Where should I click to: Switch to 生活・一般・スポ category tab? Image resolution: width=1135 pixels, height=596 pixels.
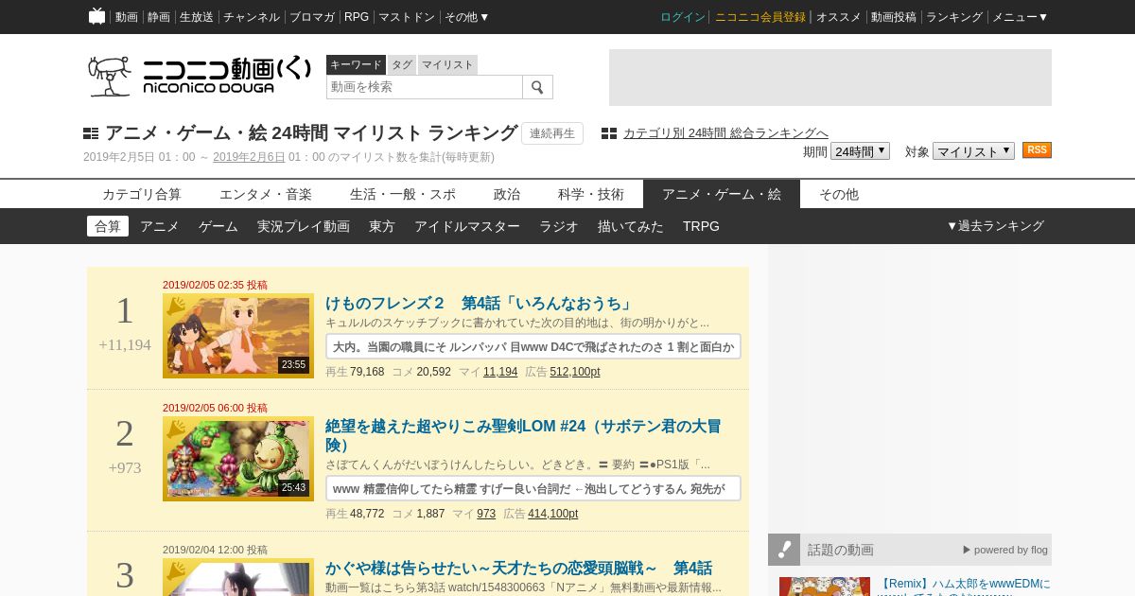click(x=403, y=194)
